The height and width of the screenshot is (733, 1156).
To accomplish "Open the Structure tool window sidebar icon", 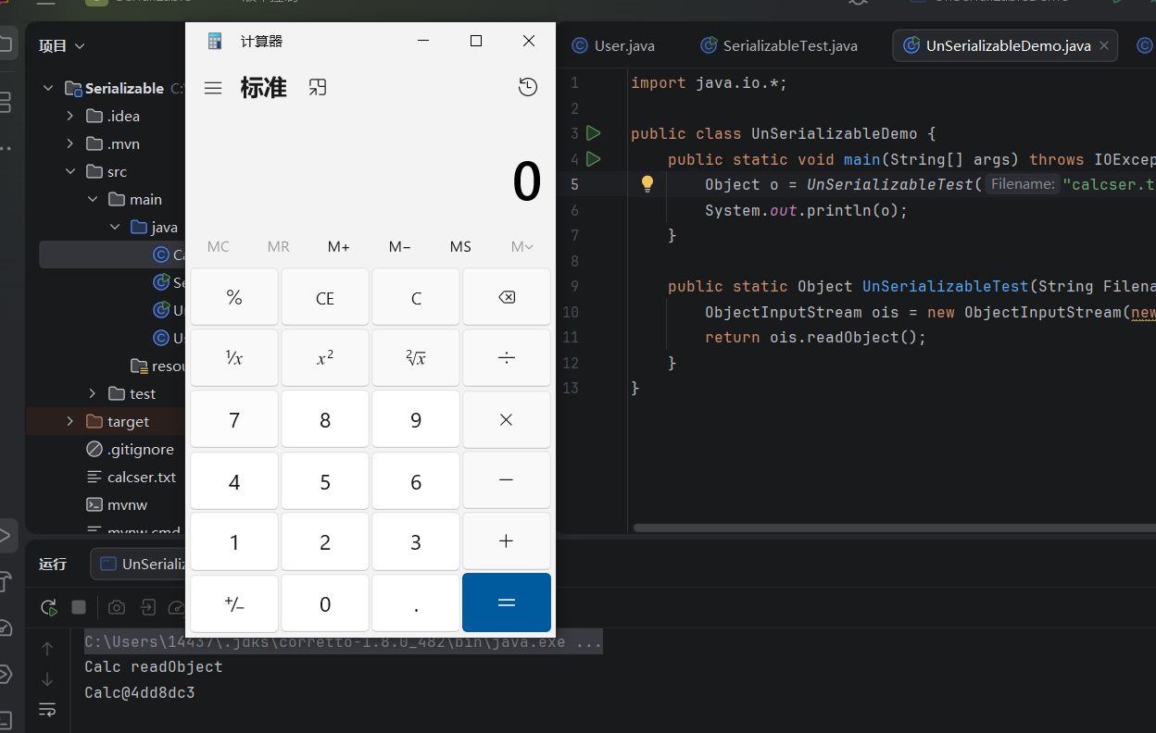I will click(6, 102).
